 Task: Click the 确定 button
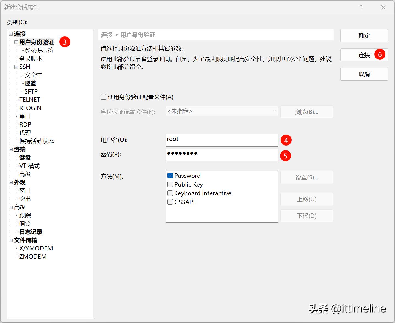[x=364, y=35]
